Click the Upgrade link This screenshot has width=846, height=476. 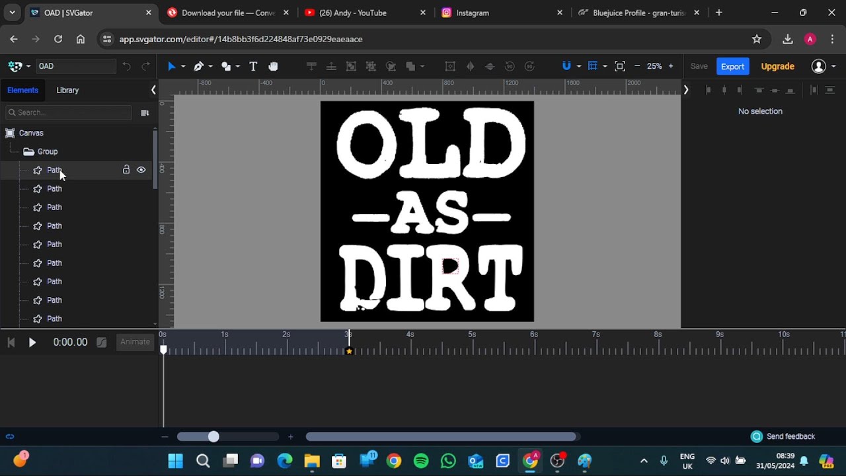click(x=778, y=66)
